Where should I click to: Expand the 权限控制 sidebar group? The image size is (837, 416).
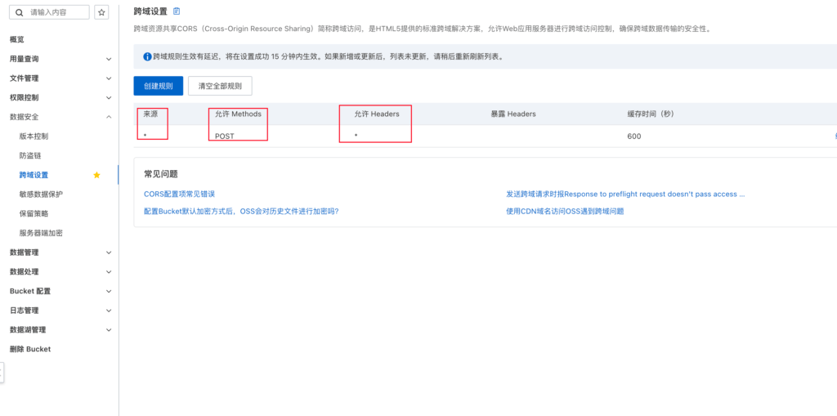pos(109,98)
